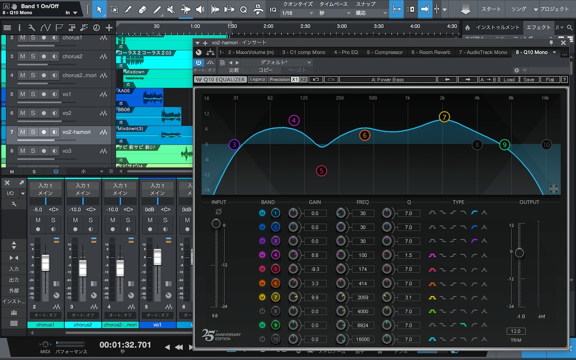Choose the Split (knife) tool
This screenshot has width=576, height=360.
click(128, 9)
